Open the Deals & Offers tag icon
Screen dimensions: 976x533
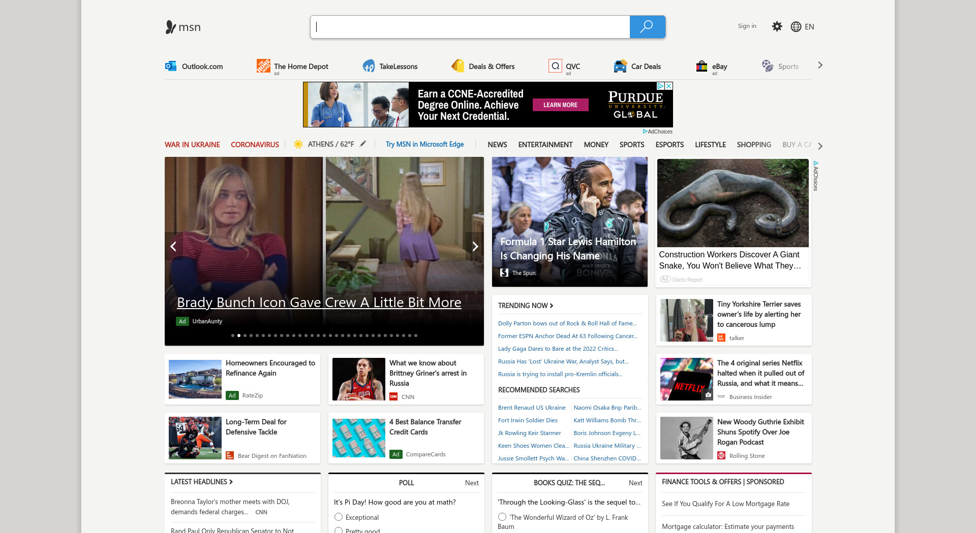click(458, 66)
